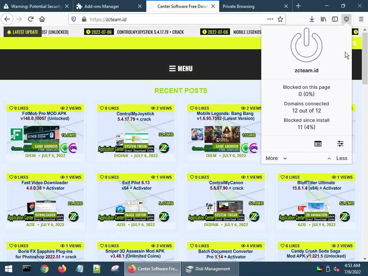This screenshot has width=368, height=276.
Task: Open the site MENU hamburger
Action: 181,69
